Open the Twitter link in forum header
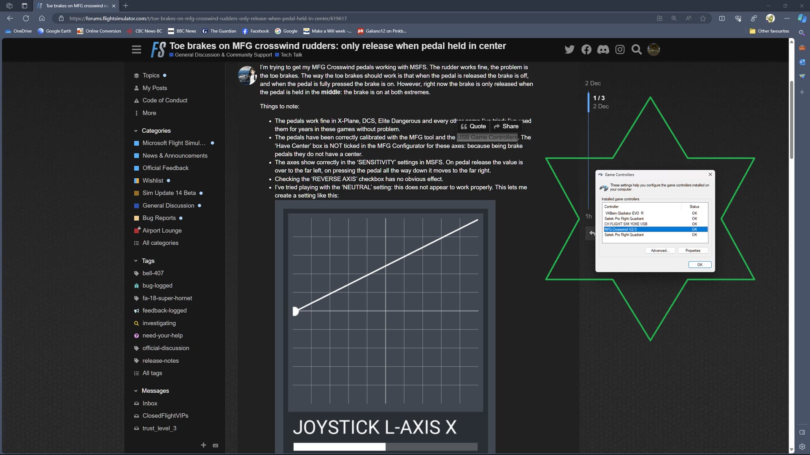The width and height of the screenshot is (810, 455). coord(570,50)
